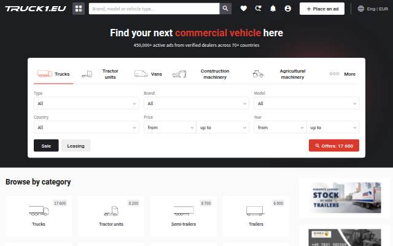Focus the brand or model search field
The width and height of the screenshot is (393, 246).
click(x=154, y=9)
